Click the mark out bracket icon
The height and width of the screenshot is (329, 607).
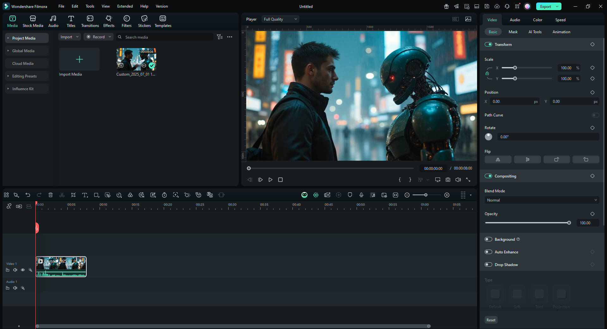click(x=410, y=180)
